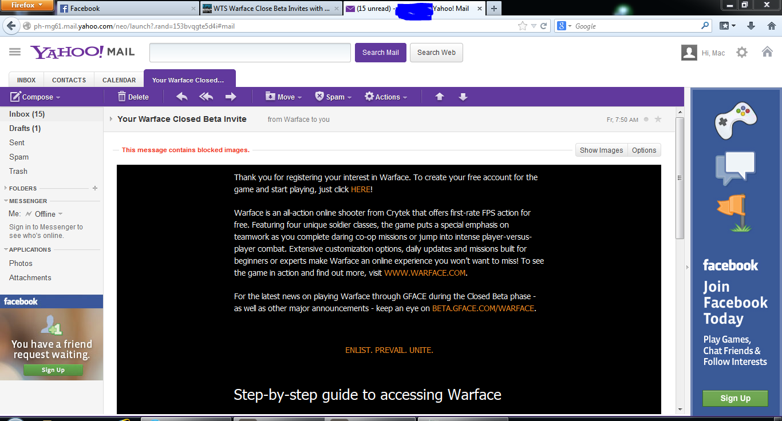This screenshot has height=421, width=782.
Task: Open the Messenger Offline status dropdown
Action: [45, 214]
